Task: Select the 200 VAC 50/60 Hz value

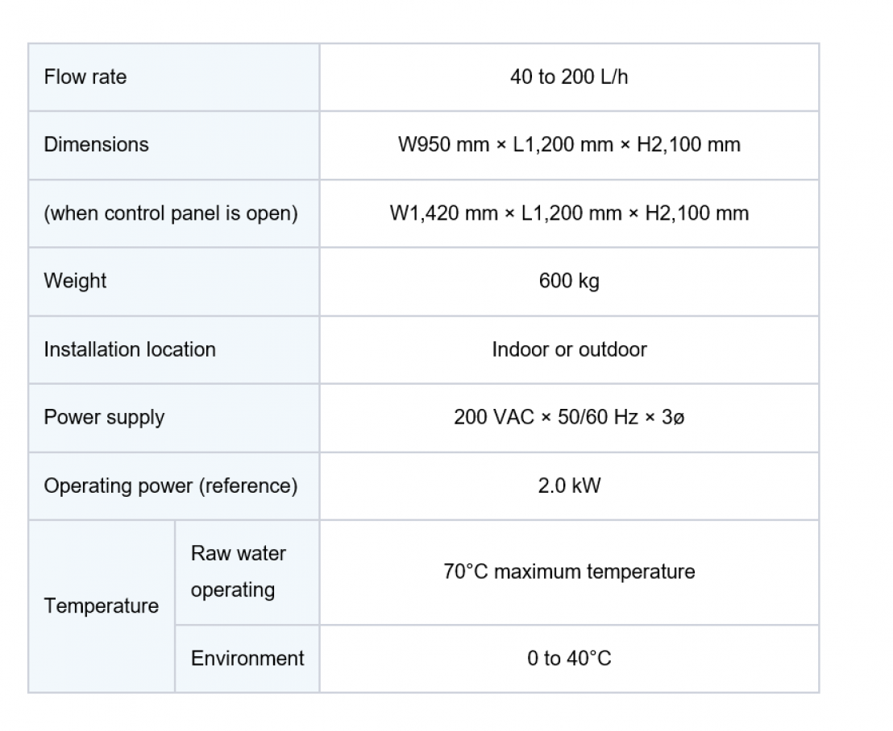Action: pos(569,418)
